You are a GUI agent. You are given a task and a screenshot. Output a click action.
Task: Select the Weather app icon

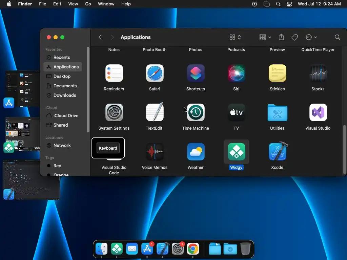pos(196,152)
